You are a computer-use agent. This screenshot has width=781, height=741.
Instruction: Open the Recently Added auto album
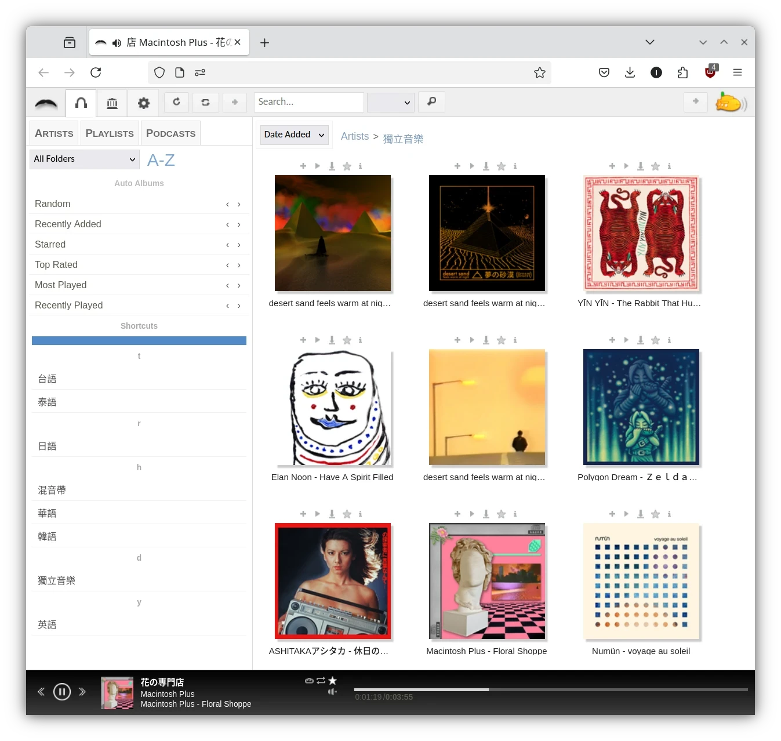[68, 224]
